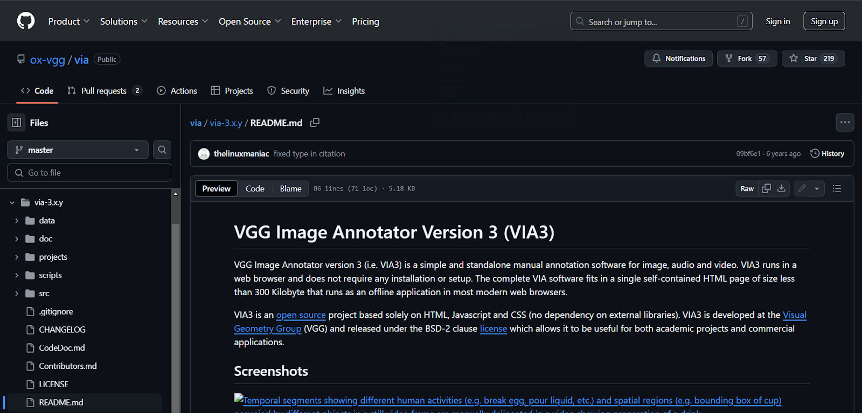Open the CHANGELOG file

pyautogui.click(x=62, y=330)
